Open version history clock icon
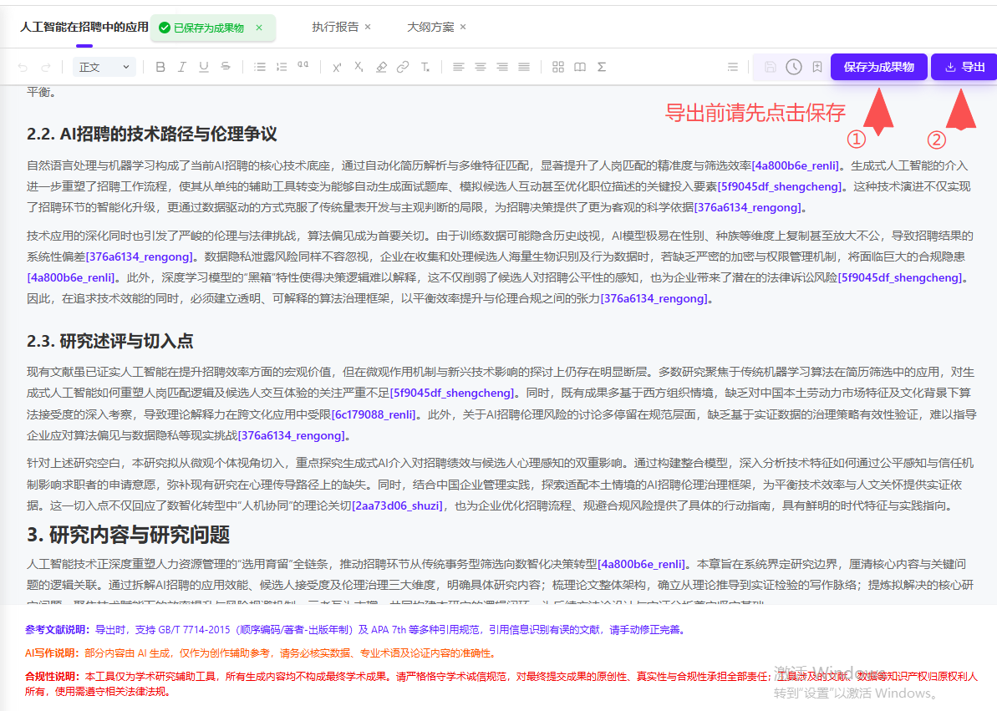Viewport: 997px width, 711px height. coord(794,67)
